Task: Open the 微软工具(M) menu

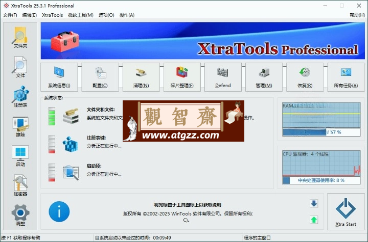Action: click(81, 15)
